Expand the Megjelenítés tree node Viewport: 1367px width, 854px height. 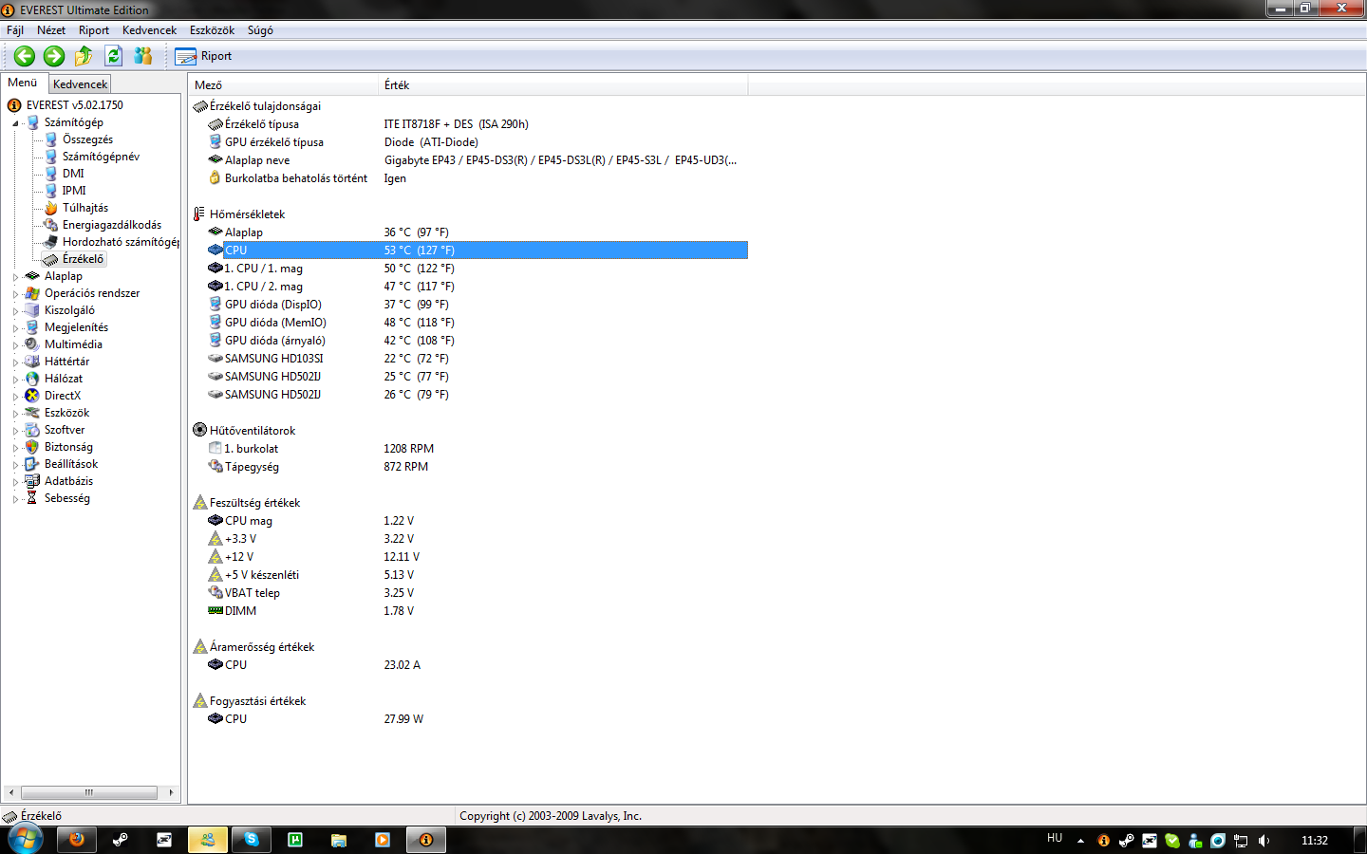[x=15, y=328]
